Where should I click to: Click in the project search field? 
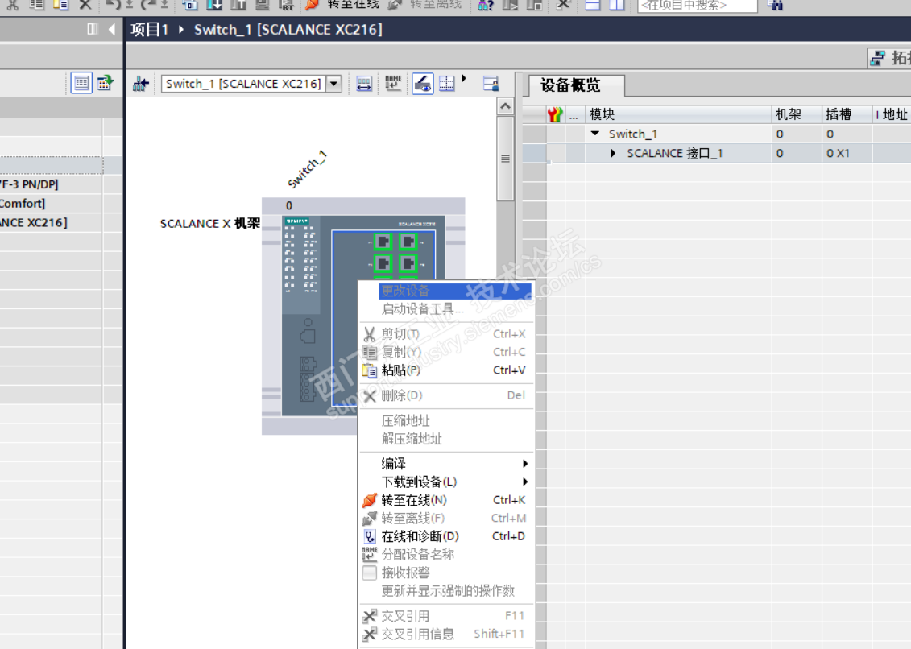click(x=698, y=6)
